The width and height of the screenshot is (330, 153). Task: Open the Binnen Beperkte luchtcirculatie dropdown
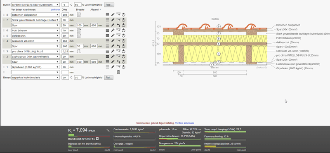35,78
